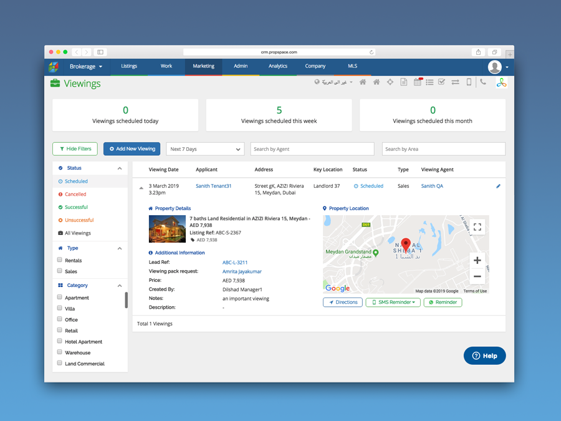Open the SMS Reminder dropdown button

click(393, 302)
